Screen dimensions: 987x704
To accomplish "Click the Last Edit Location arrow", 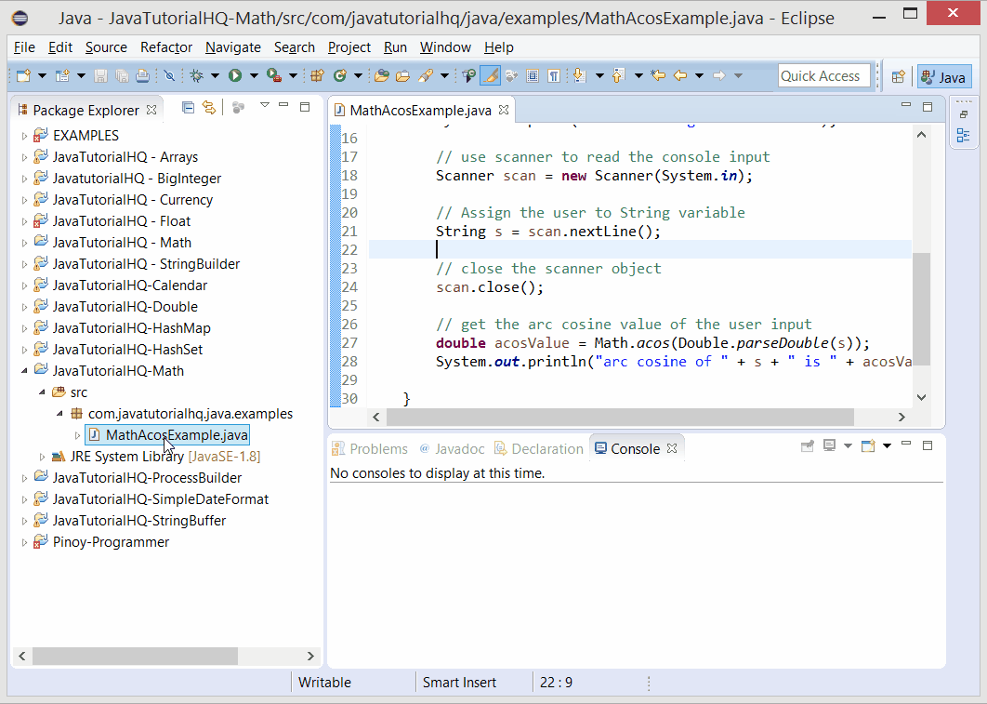I will pos(659,76).
